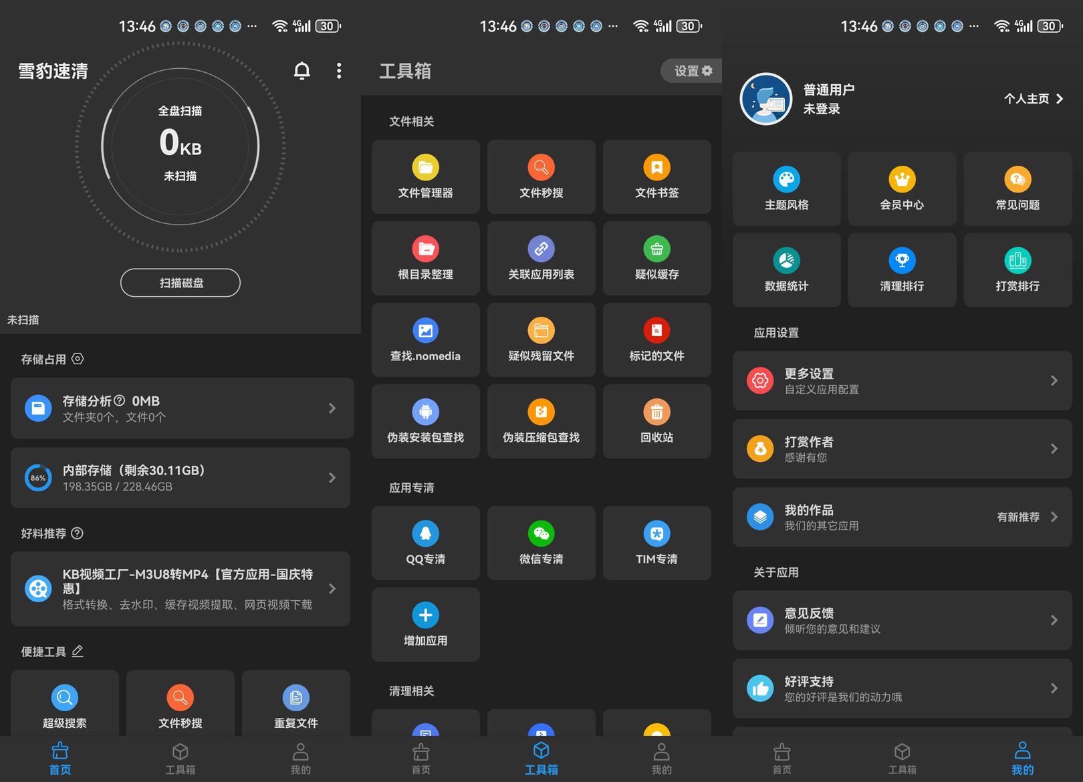Open 设置 button in toolbox header
Viewport: 1083px width, 782px height.
pos(692,71)
